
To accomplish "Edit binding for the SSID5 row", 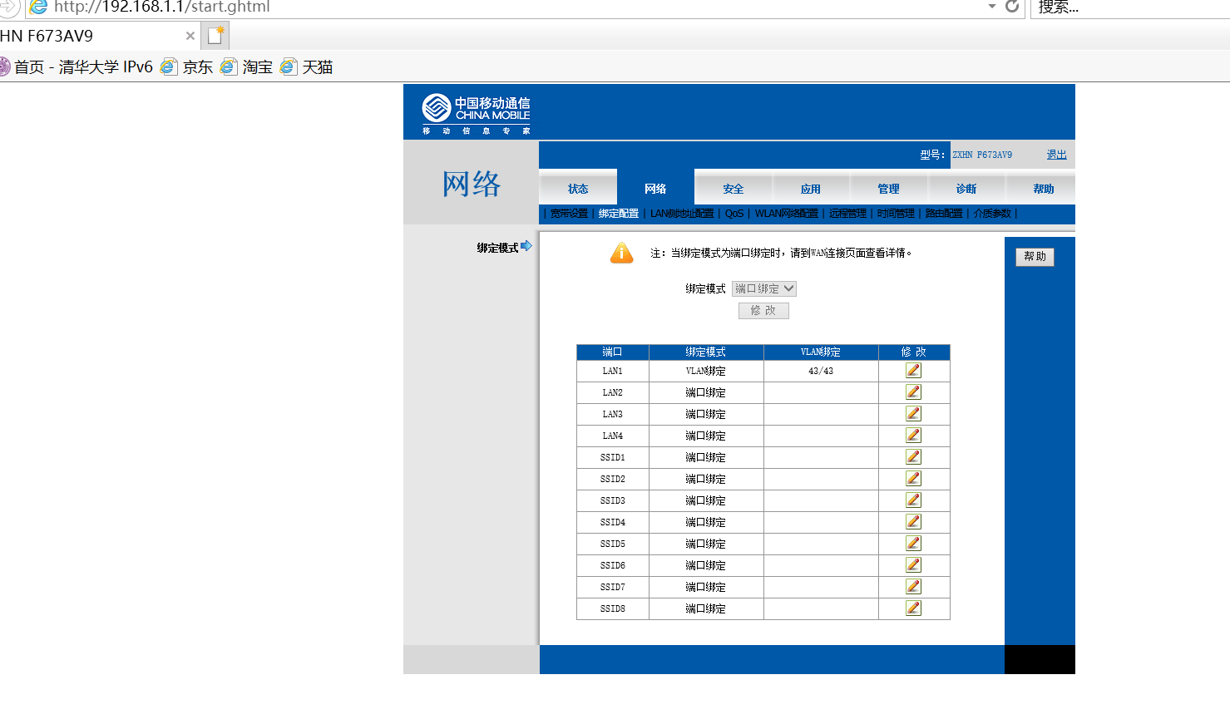I will (x=913, y=544).
